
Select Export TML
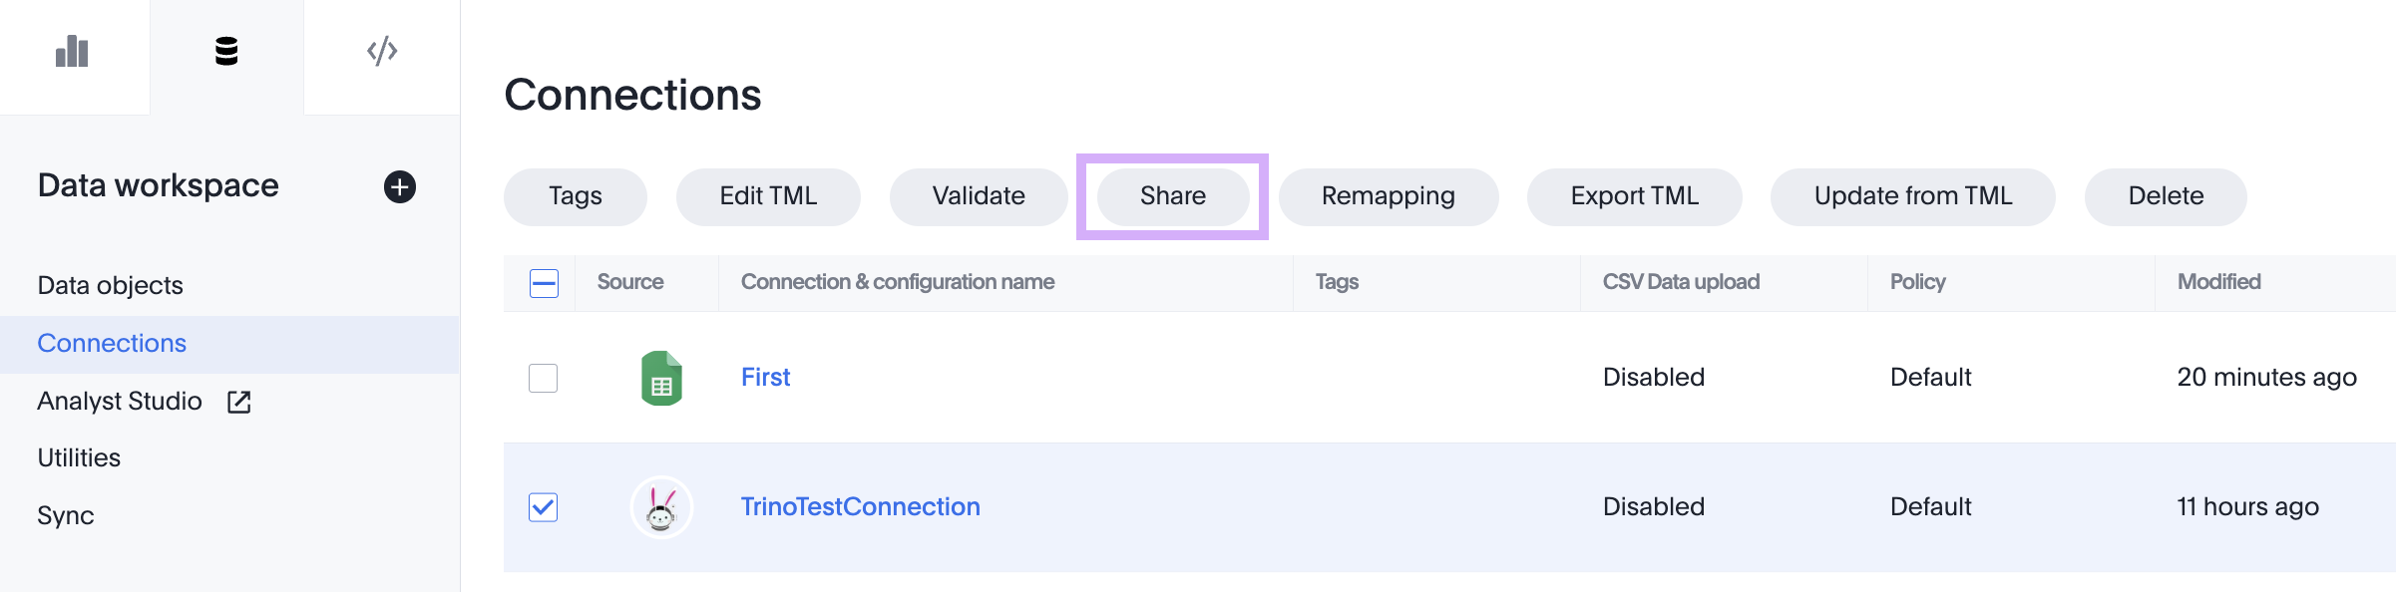tap(1634, 196)
